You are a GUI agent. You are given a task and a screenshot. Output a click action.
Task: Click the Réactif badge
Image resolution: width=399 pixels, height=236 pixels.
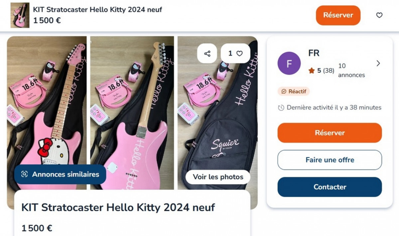(294, 91)
